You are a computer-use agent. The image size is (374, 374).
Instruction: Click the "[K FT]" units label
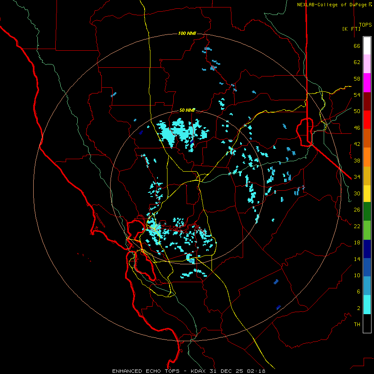pyautogui.click(x=351, y=29)
